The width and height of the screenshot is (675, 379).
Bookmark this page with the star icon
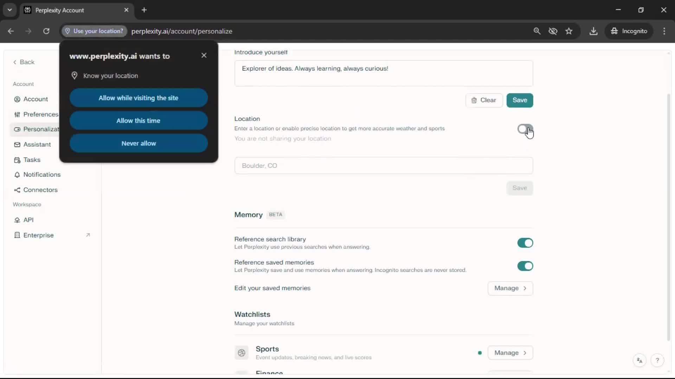coord(569,31)
